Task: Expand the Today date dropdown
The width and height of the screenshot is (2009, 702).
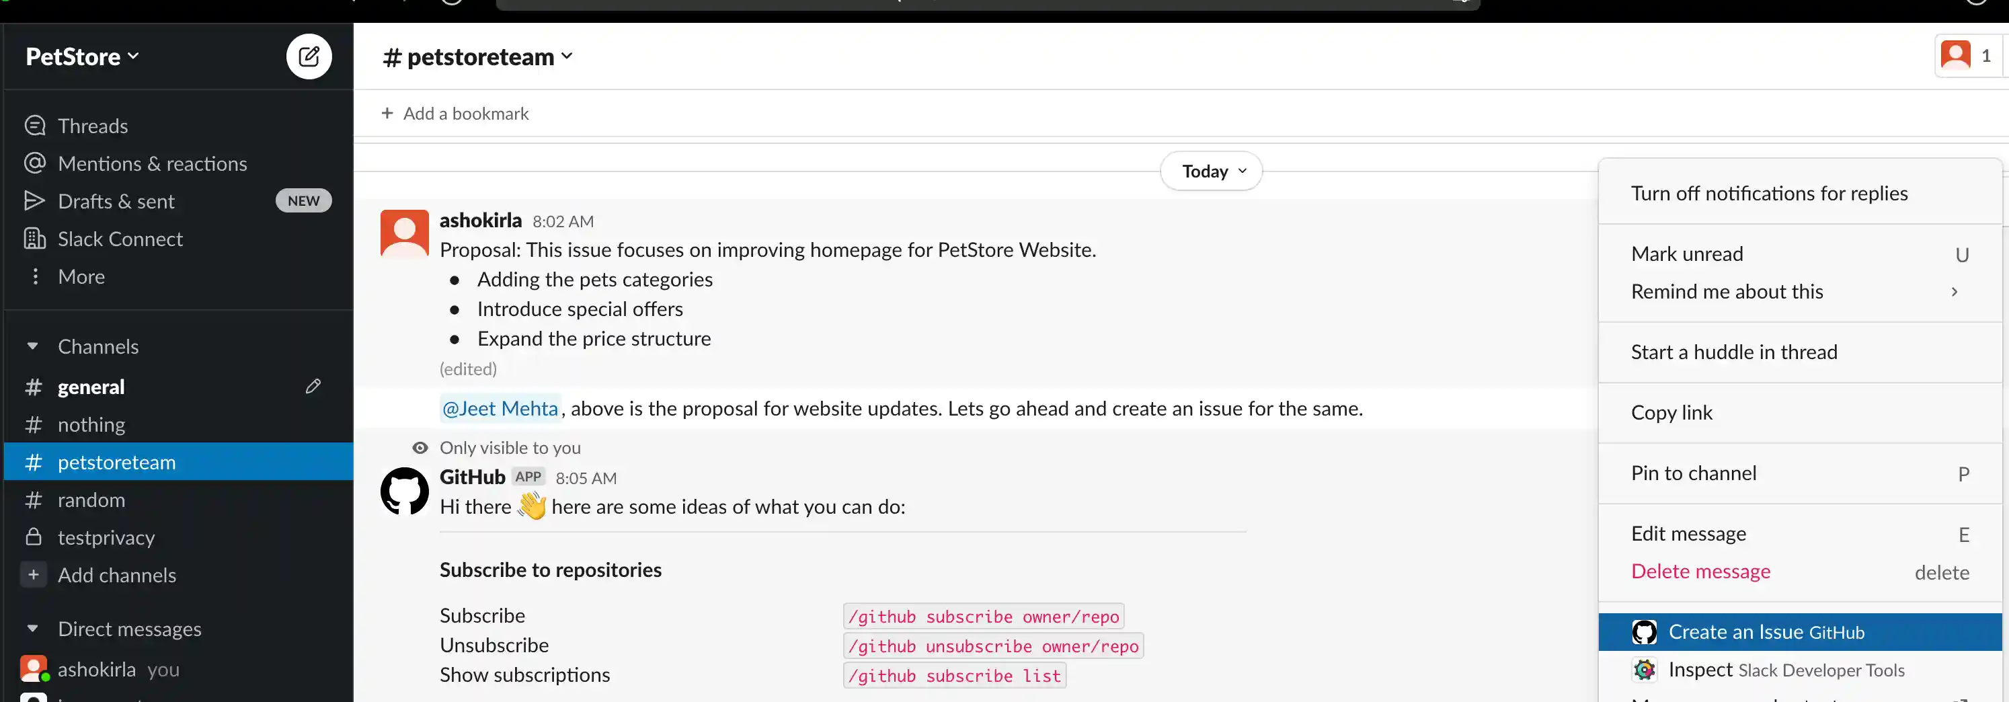Action: (1211, 171)
